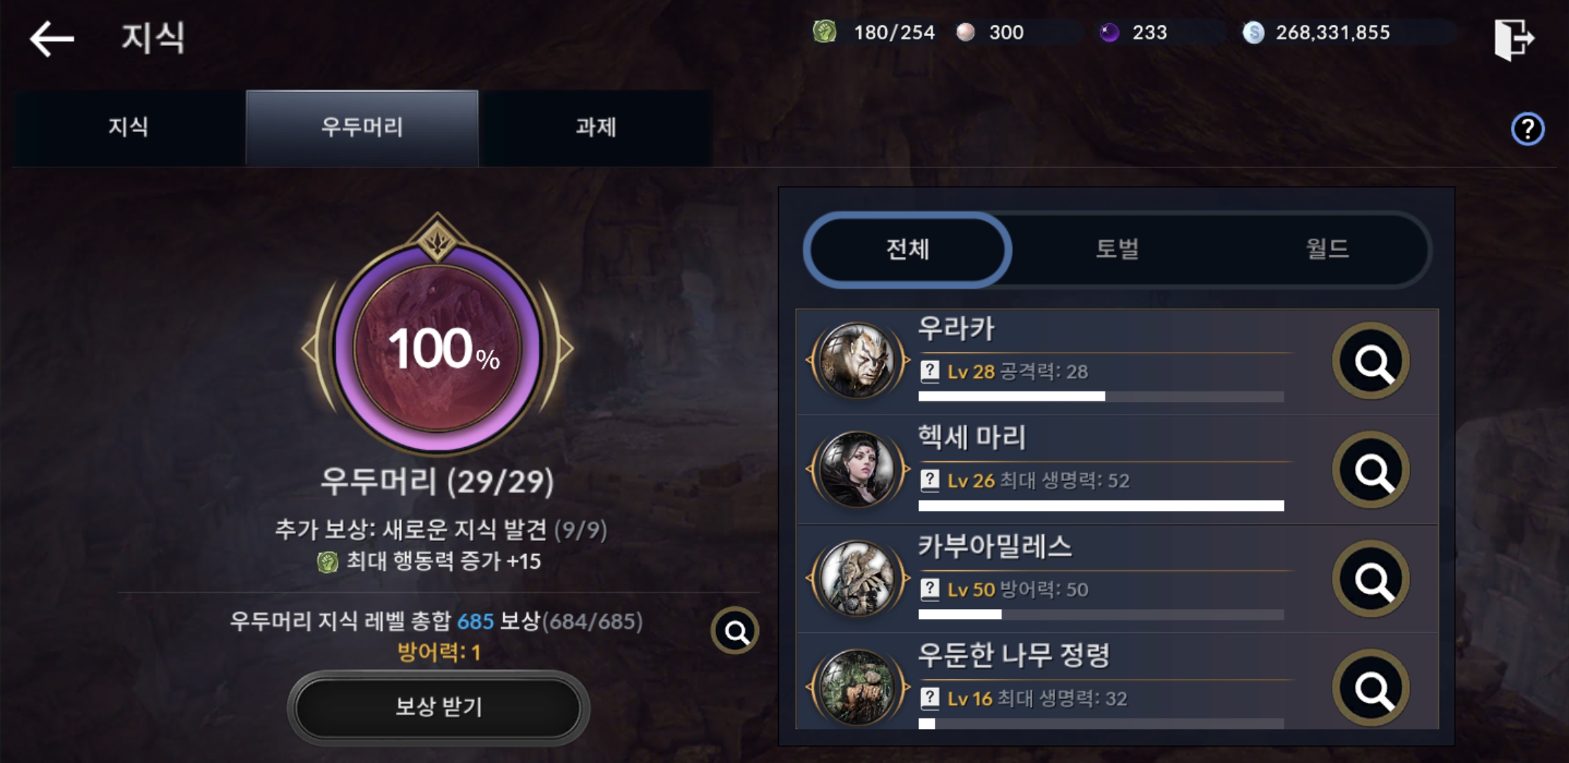The image size is (1569, 763).
Task: Select the 월드 filter
Action: pyautogui.click(x=1327, y=249)
